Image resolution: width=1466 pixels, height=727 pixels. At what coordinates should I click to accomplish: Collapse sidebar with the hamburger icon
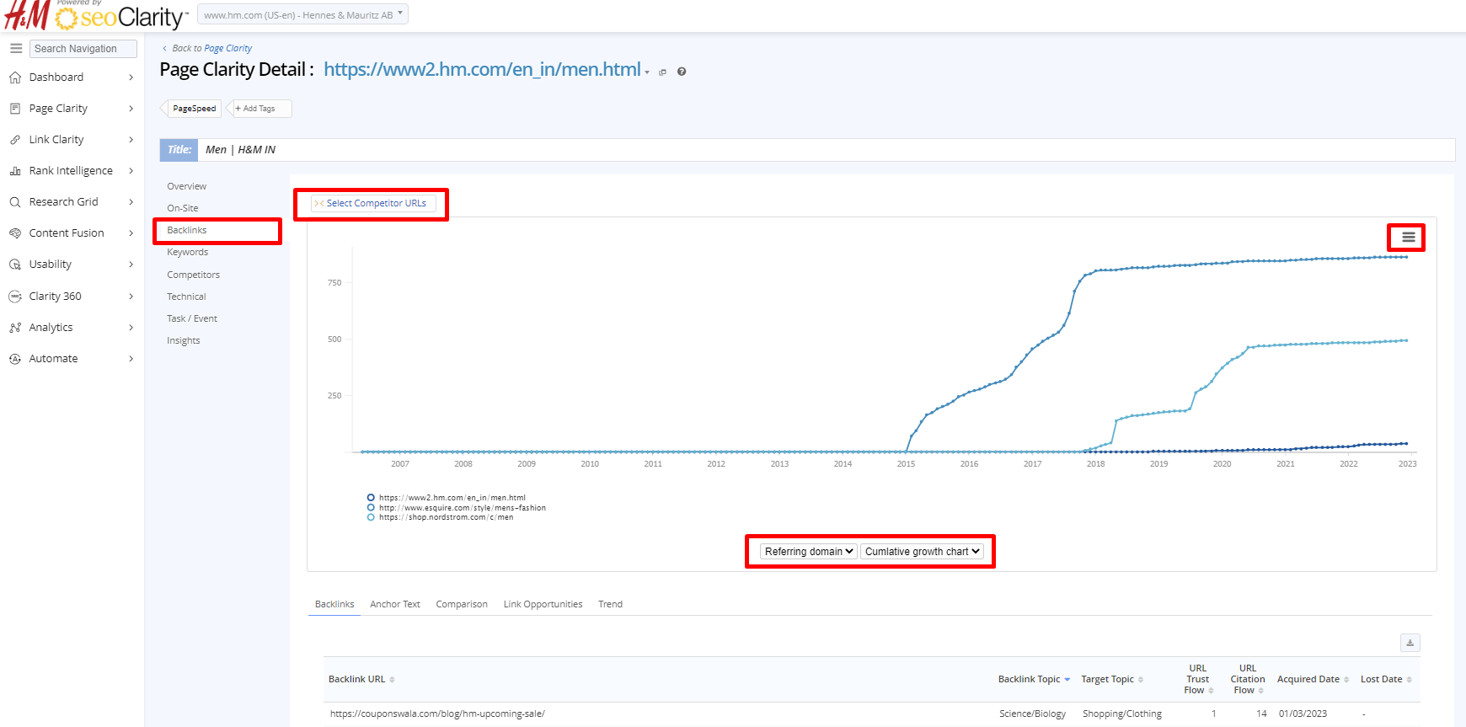[16, 49]
